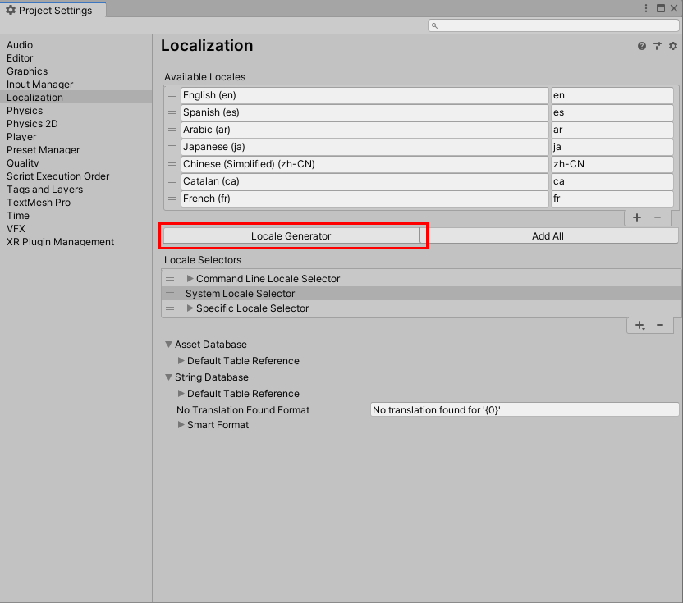683x603 pixels.
Task: Open the presets icon in Localization header
Action: [657, 46]
